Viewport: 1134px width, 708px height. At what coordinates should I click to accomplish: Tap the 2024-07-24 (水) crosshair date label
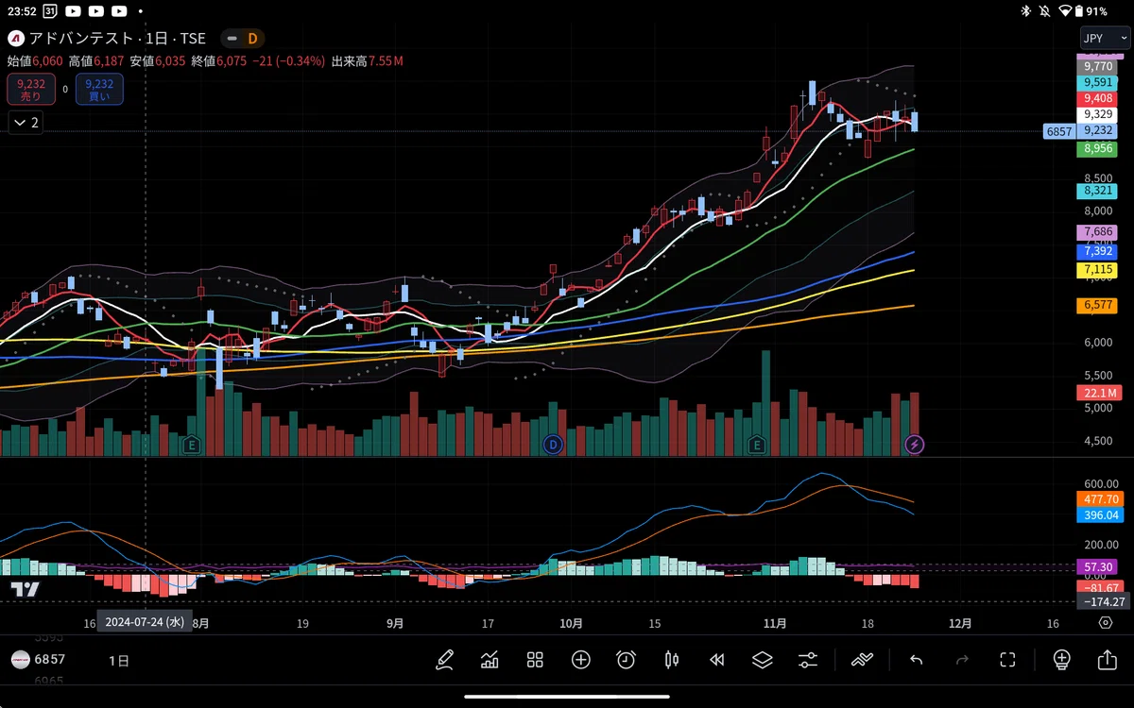[x=145, y=623]
